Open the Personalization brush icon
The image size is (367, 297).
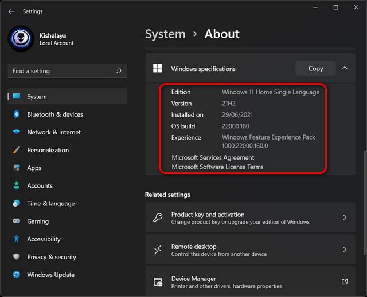(17, 150)
